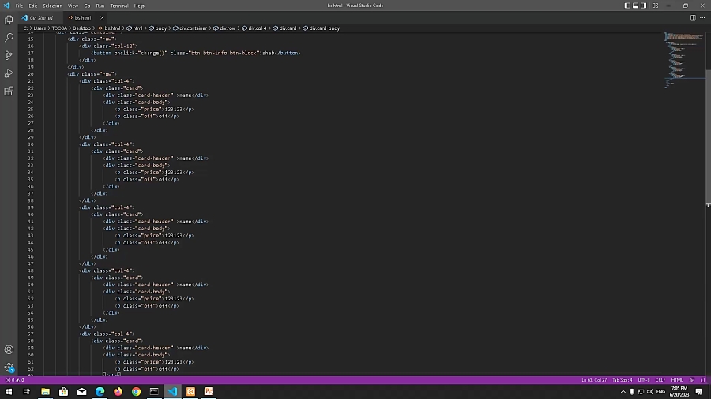Open the Accounts menu icon
Screen dimensions: 711x399
[x=9, y=349]
